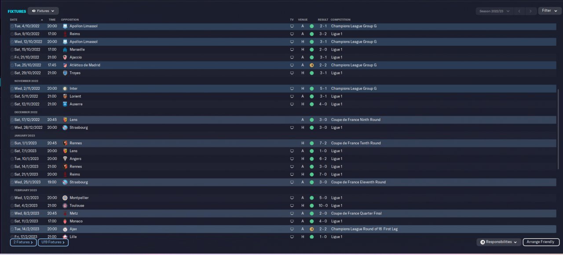The height and width of the screenshot is (255, 563).
Task: Tick the circle beside Wed, 2/11/2022
Action: pos(12,88)
